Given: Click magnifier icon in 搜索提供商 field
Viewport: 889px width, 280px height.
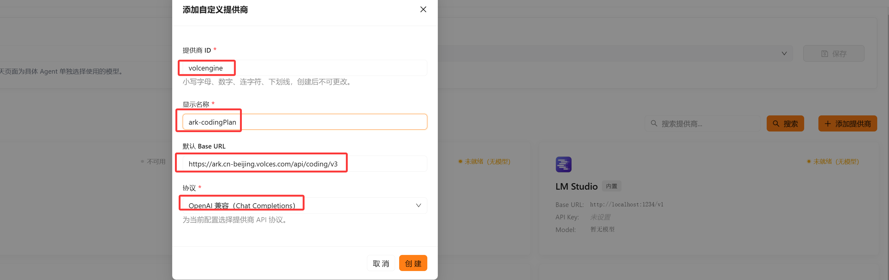Looking at the screenshot, I should coord(654,123).
